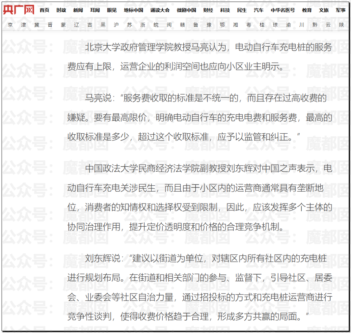
Task: Select the 陕 region link
Action: point(341,25)
